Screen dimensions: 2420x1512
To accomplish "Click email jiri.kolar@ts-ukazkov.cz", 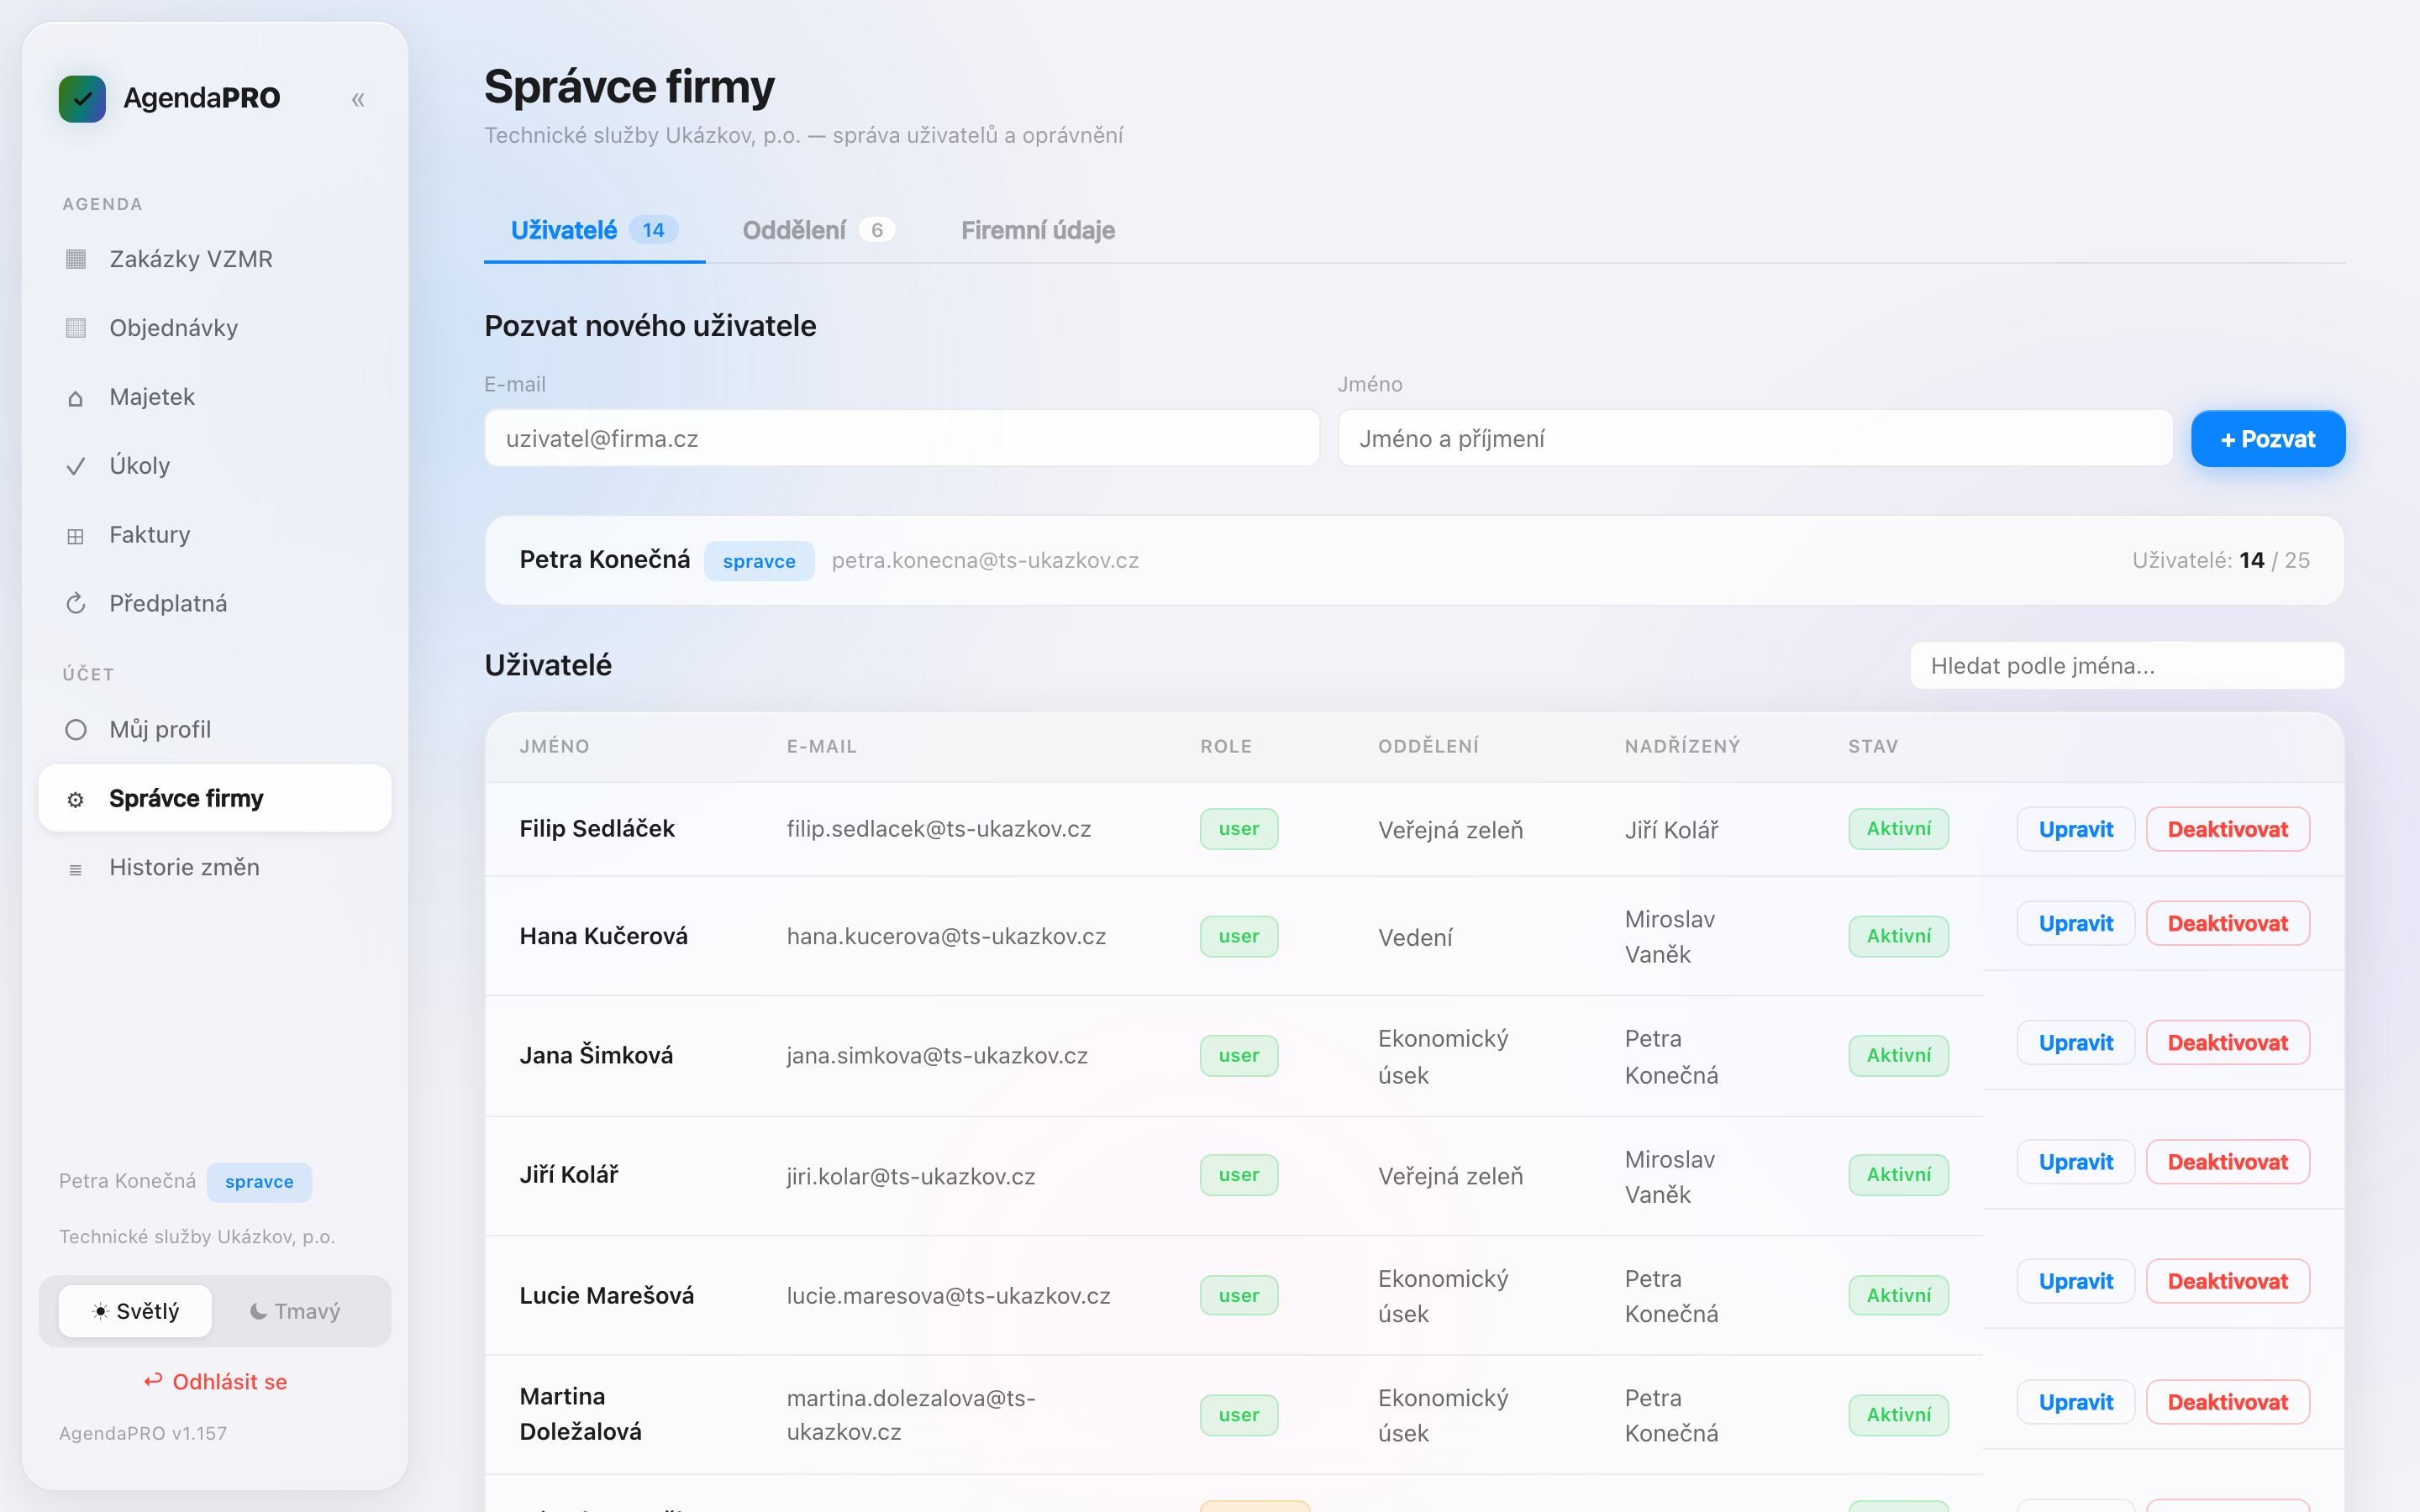I will [910, 1175].
